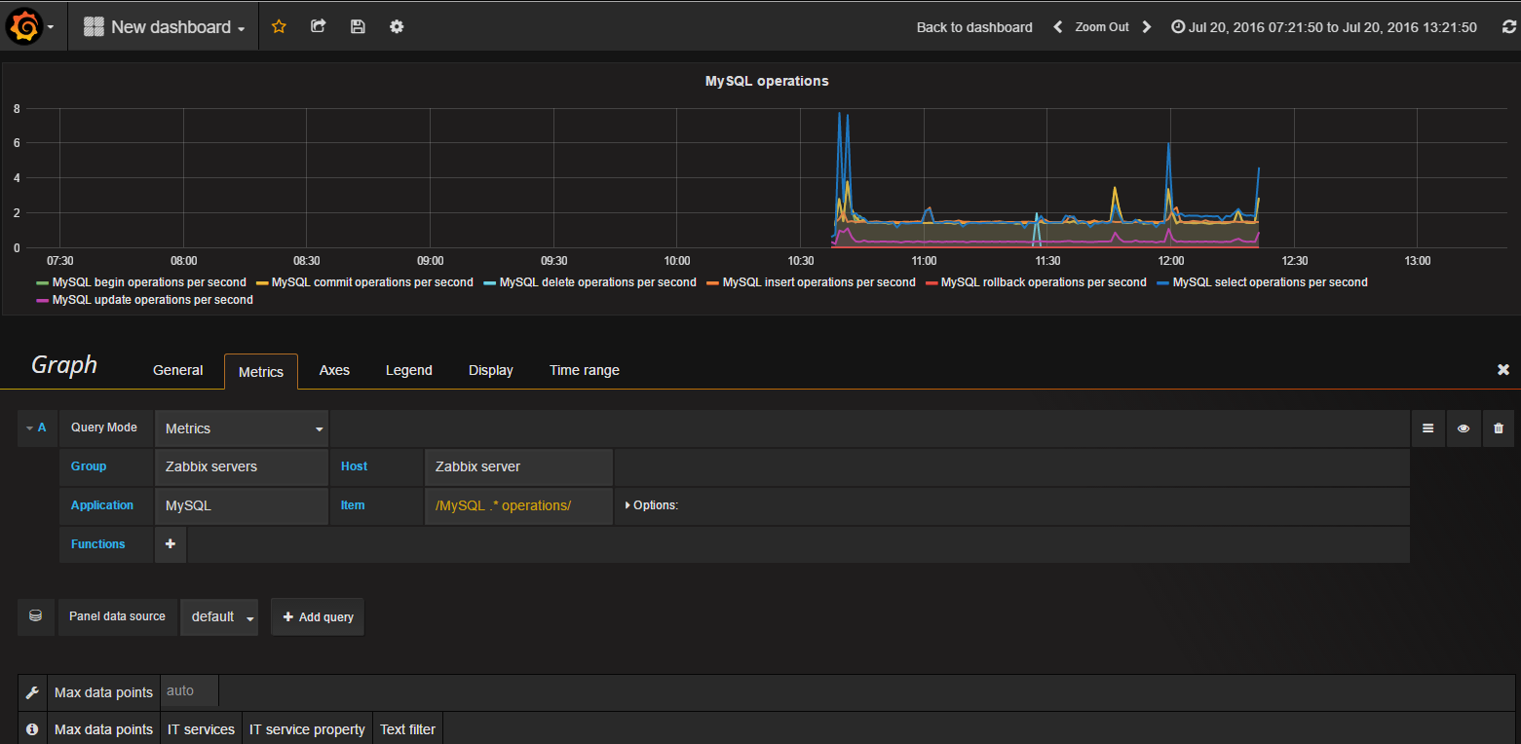Screen dimensions: 1521x744
Task: Click Max data points help link in info row
Action: (x=103, y=729)
